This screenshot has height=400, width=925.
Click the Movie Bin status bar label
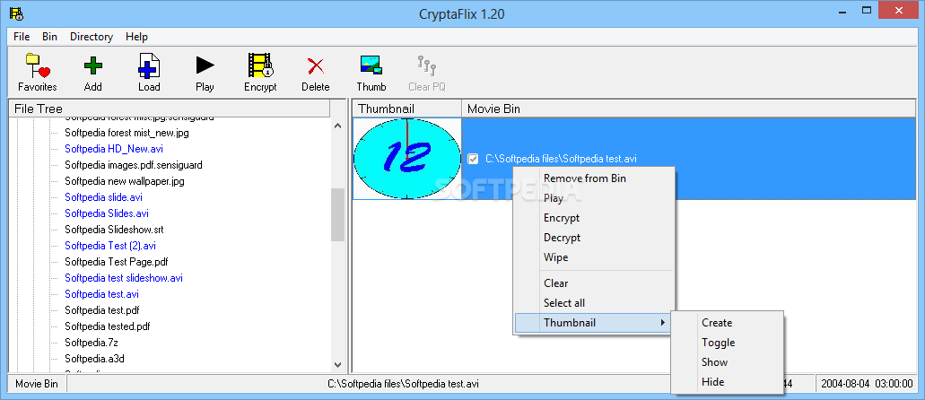37,384
